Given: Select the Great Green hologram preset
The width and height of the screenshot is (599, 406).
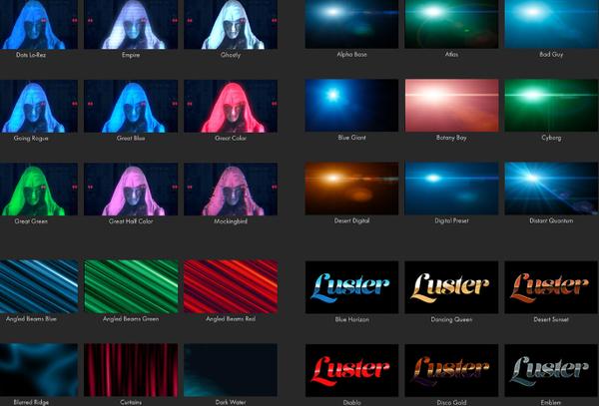Looking at the screenshot, I should 39,190.
